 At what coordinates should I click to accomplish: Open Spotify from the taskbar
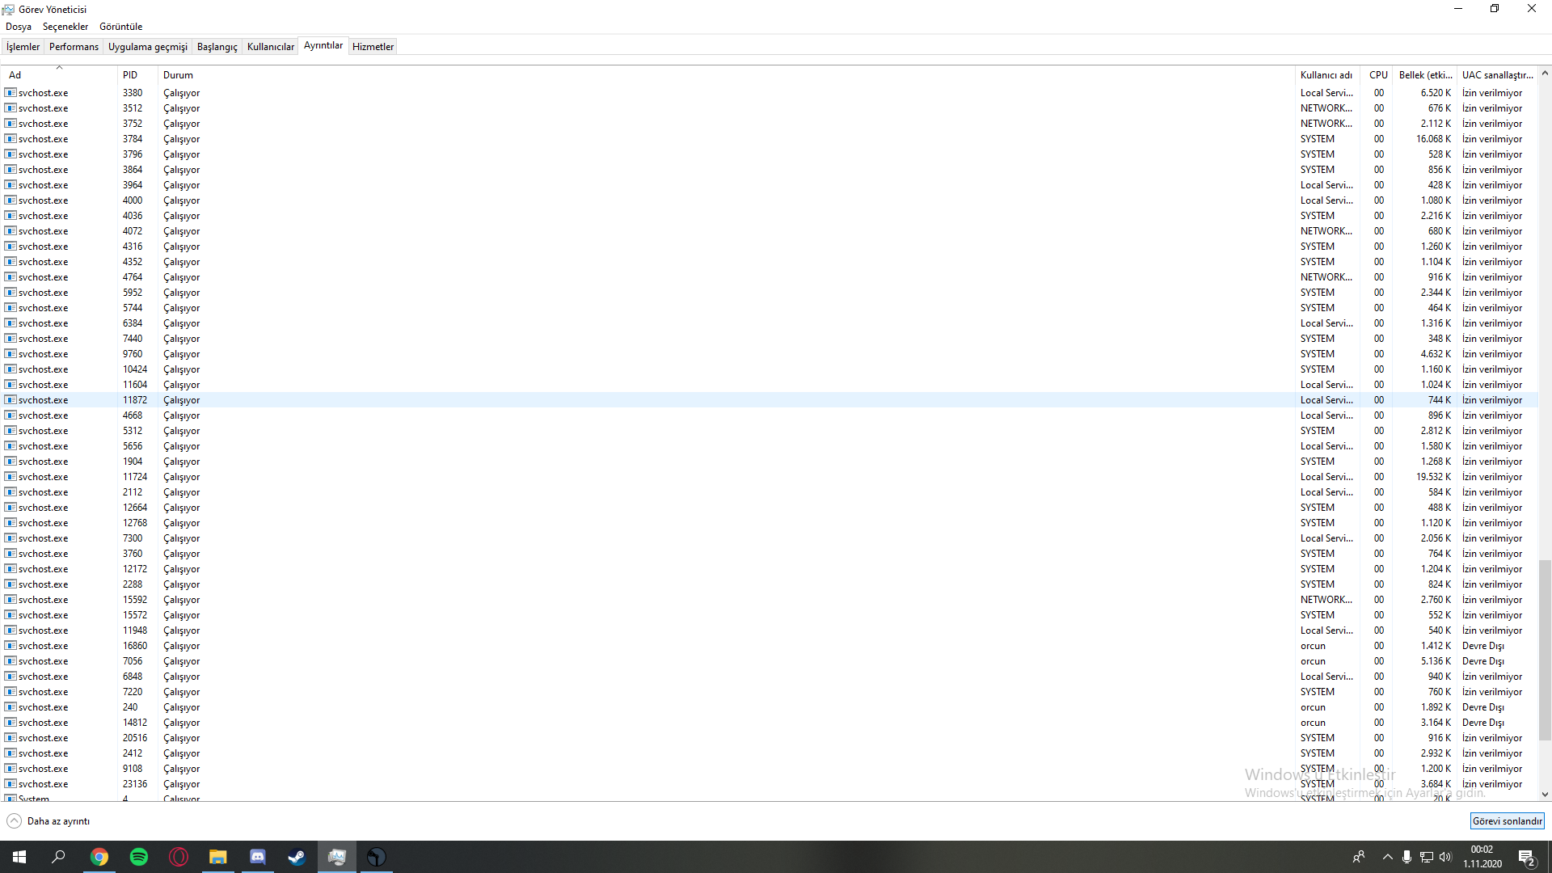(x=139, y=857)
